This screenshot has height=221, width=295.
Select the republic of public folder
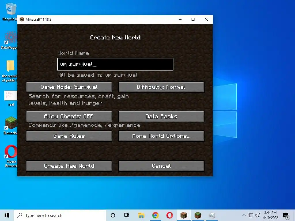[10, 71]
